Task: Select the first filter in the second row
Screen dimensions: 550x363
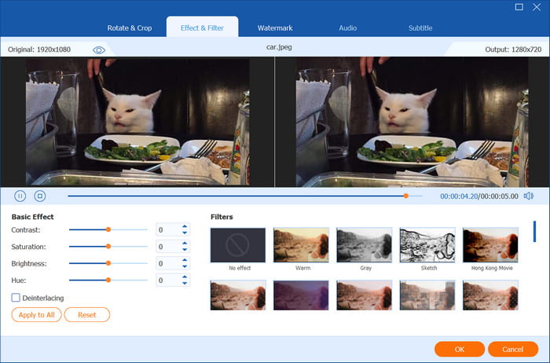Action: point(238,295)
